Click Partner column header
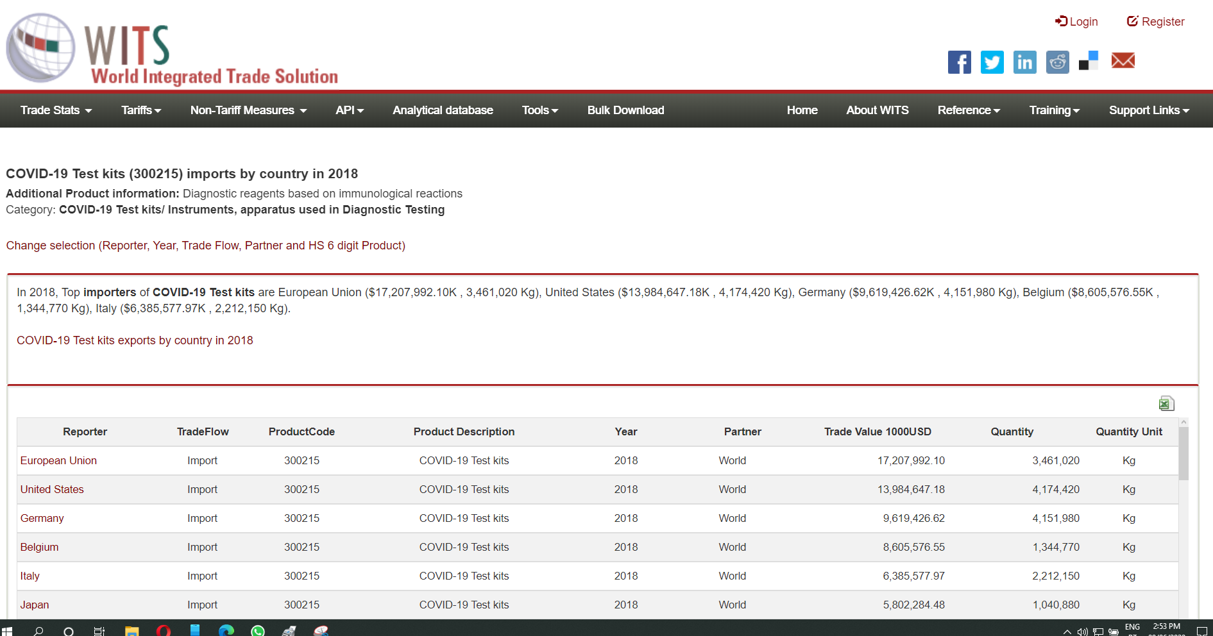 [742, 431]
